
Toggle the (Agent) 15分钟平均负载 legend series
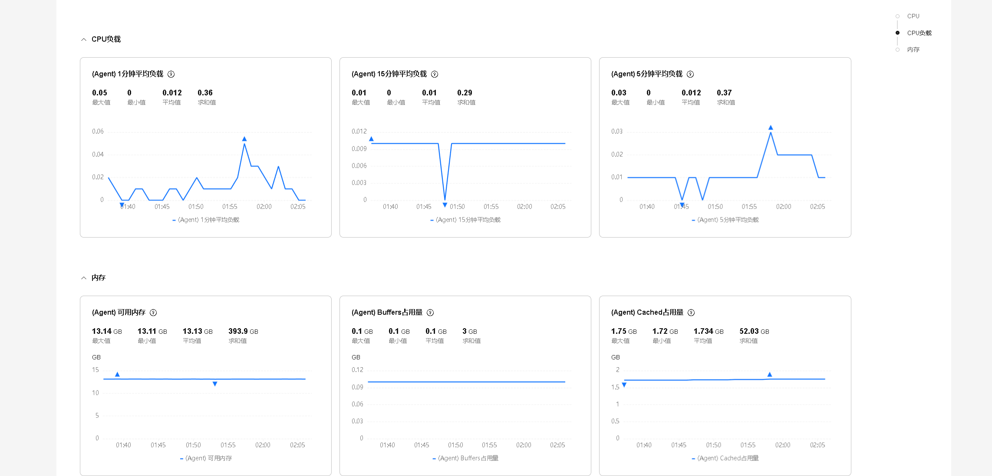(x=465, y=220)
